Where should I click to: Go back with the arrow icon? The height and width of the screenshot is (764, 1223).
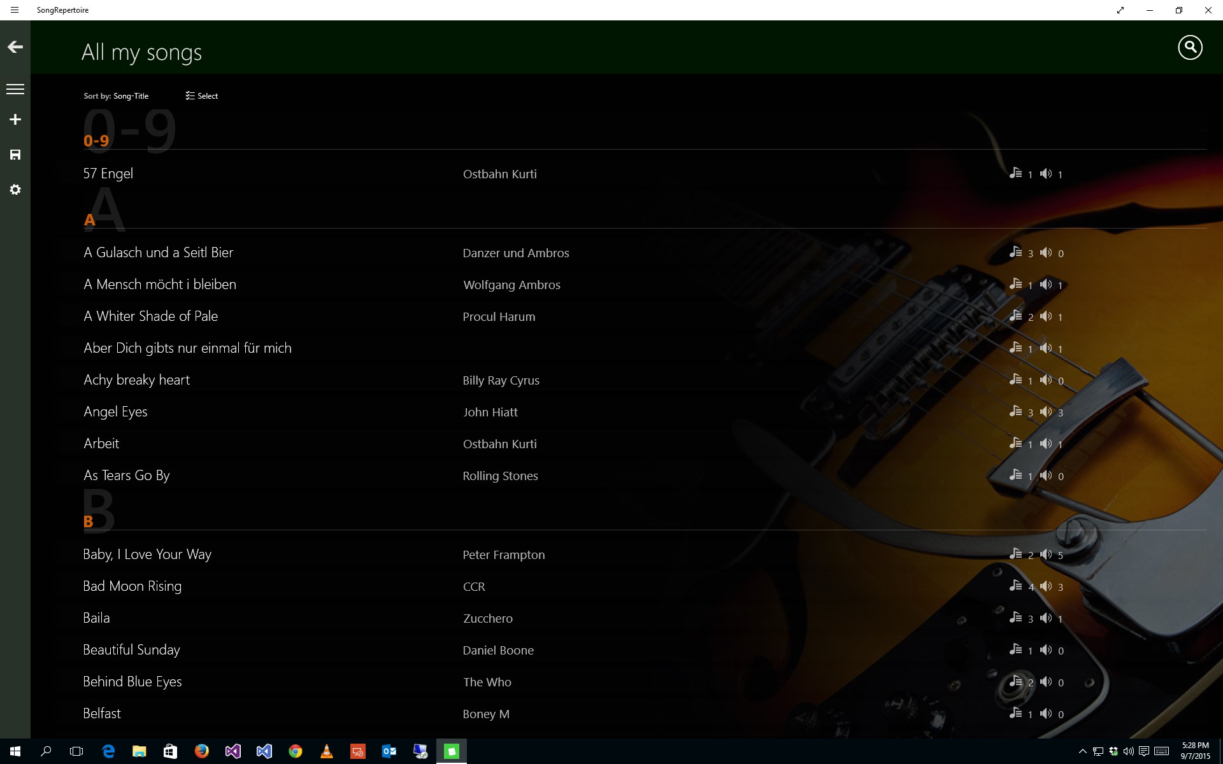coord(15,47)
